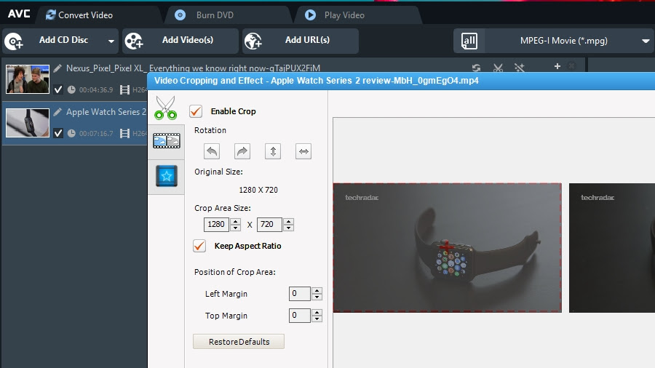Open effects wand icon on Nexus row
This screenshot has height=368, width=655.
[x=519, y=68]
